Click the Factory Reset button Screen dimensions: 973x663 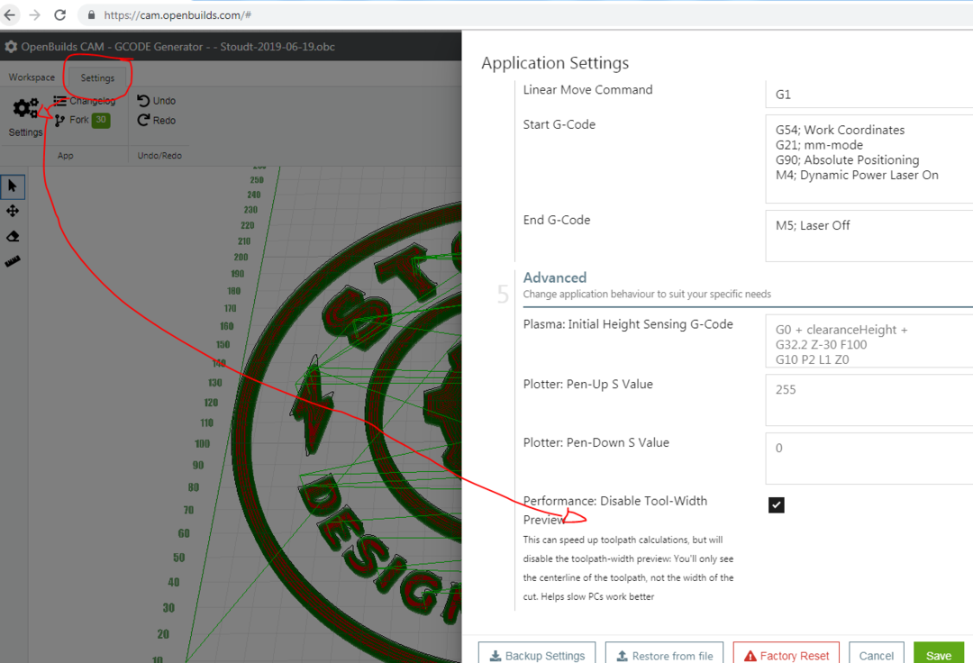coord(786,655)
